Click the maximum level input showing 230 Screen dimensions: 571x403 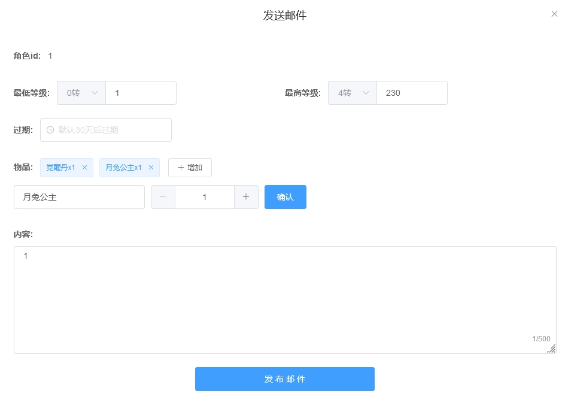click(412, 93)
